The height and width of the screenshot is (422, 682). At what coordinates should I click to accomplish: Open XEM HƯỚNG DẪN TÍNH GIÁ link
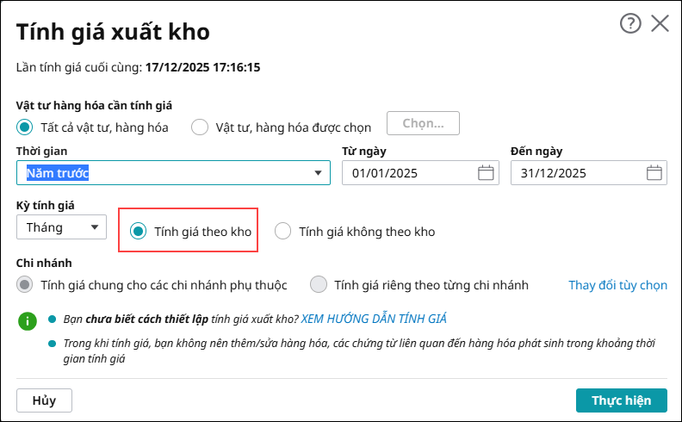click(374, 319)
